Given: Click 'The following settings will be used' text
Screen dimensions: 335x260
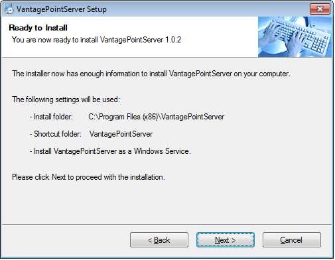Looking at the screenshot, I should pos(66,99).
